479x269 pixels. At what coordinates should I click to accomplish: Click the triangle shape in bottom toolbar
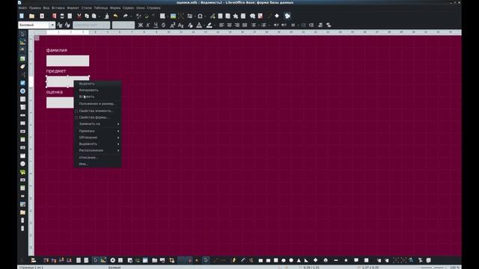299,260
